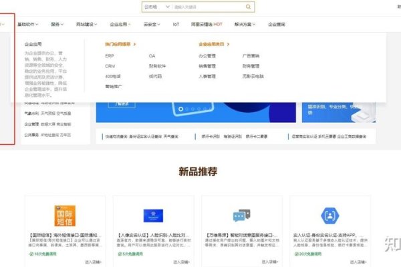The height and width of the screenshot is (267, 401).
Task: Click the search magnifier icon
Action: [x=248, y=7]
